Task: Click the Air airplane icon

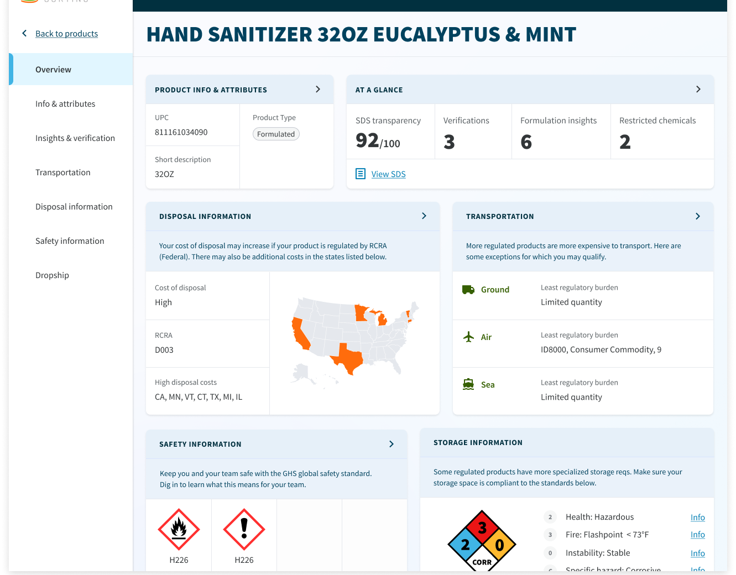Action: 468,337
